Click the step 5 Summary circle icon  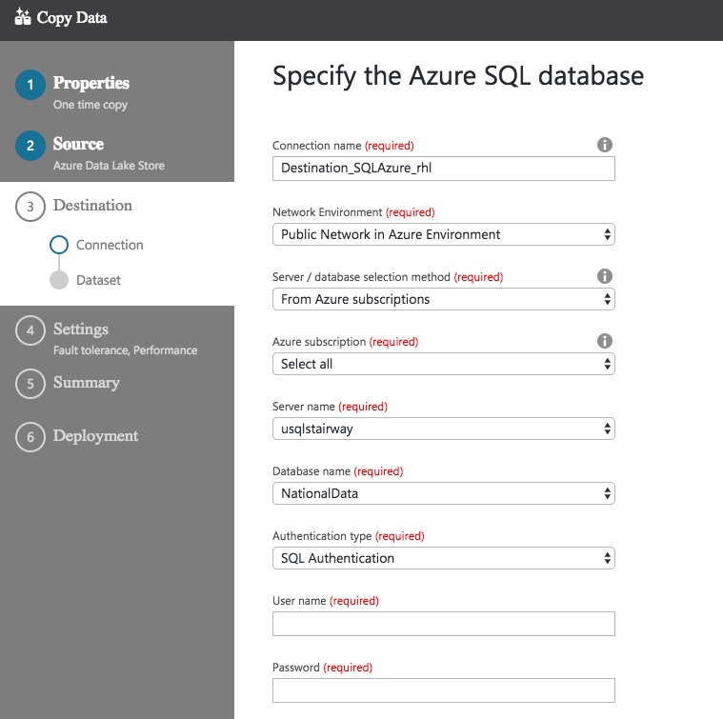[x=30, y=384]
